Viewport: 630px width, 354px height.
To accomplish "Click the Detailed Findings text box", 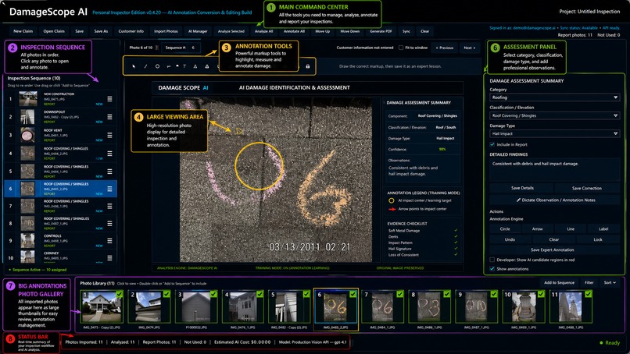I will tap(554, 170).
